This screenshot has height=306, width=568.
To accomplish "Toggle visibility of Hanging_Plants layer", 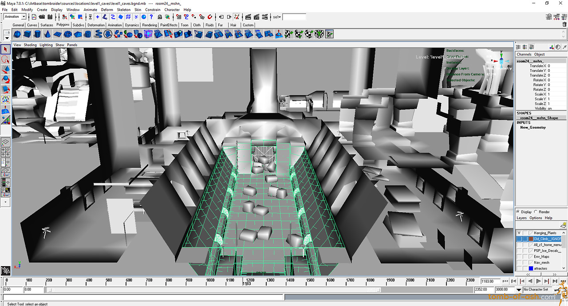I will click(x=519, y=233).
